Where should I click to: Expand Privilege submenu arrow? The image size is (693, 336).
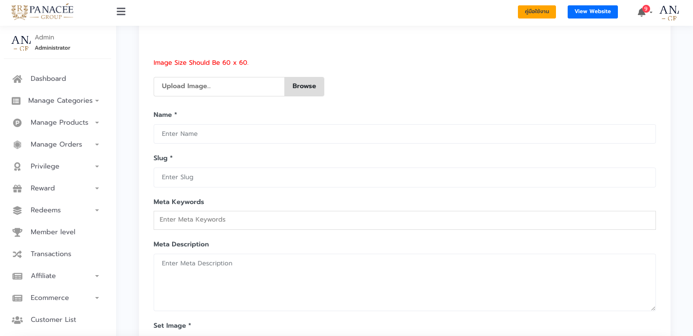[x=97, y=167]
